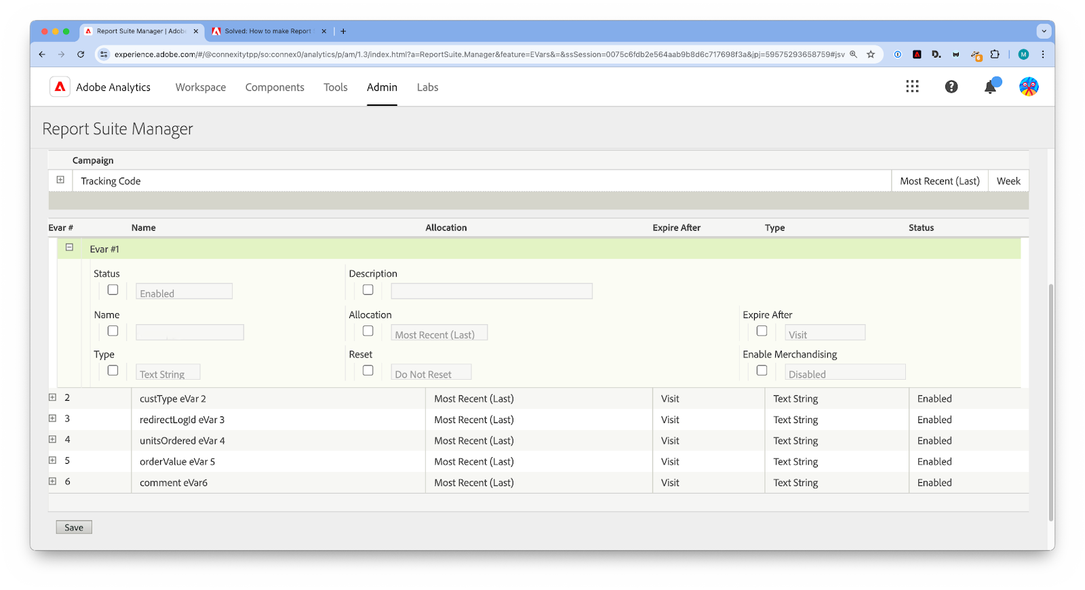This screenshot has width=1085, height=590.
Task: Open the Components menu
Action: [275, 87]
